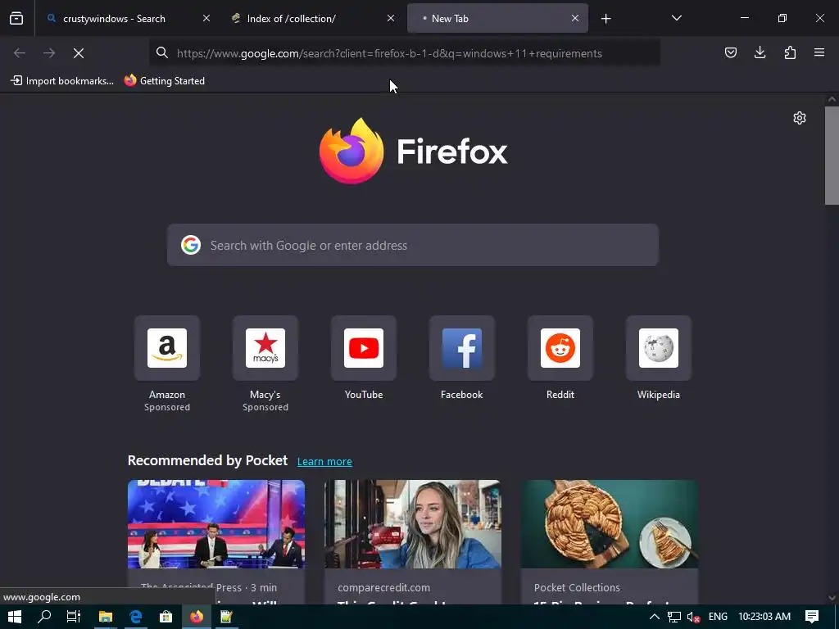
Task: Open network status tray icon
Action: pos(674,617)
